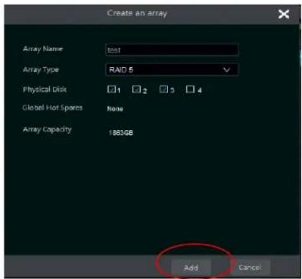The width and height of the screenshot is (302, 279).
Task: Close the Create an array dialog
Action: click(x=283, y=15)
